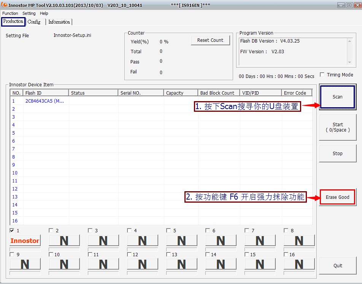The image size is (362, 284).
Task: Check the port 3 checkbox
Action: coord(90,230)
